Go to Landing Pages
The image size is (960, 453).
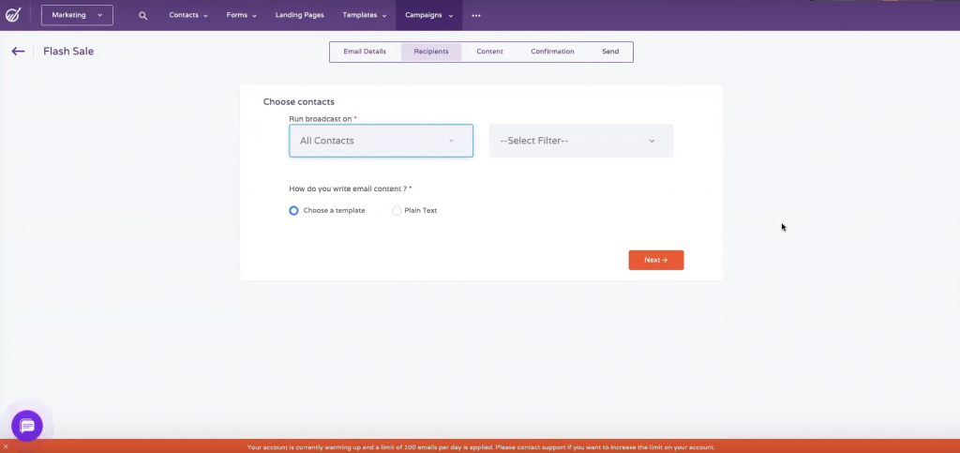click(299, 16)
